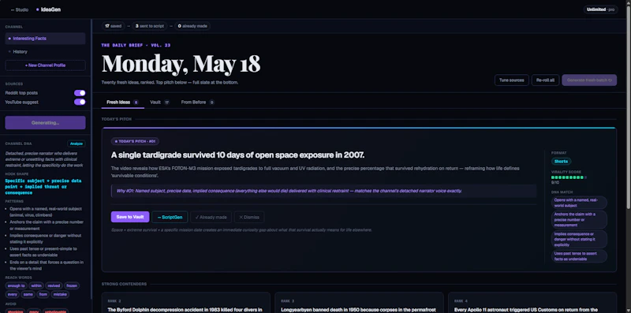The width and height of the screenshot is (631, 313).
Task: Save the tardigrade pitch to Vault
Action: coord(130,217)
